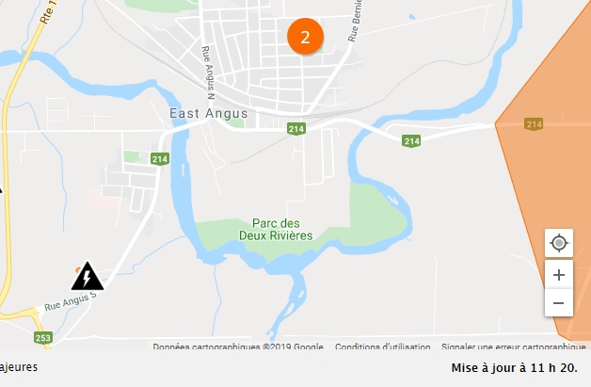The image size is (591, 387).
Task: Zoom in with the plus button
Action: pos(559,275)
